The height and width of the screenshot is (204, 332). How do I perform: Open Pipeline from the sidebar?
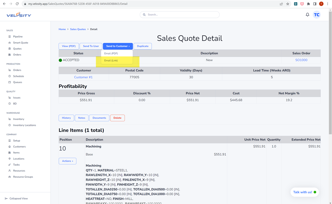tap(18, 37)
